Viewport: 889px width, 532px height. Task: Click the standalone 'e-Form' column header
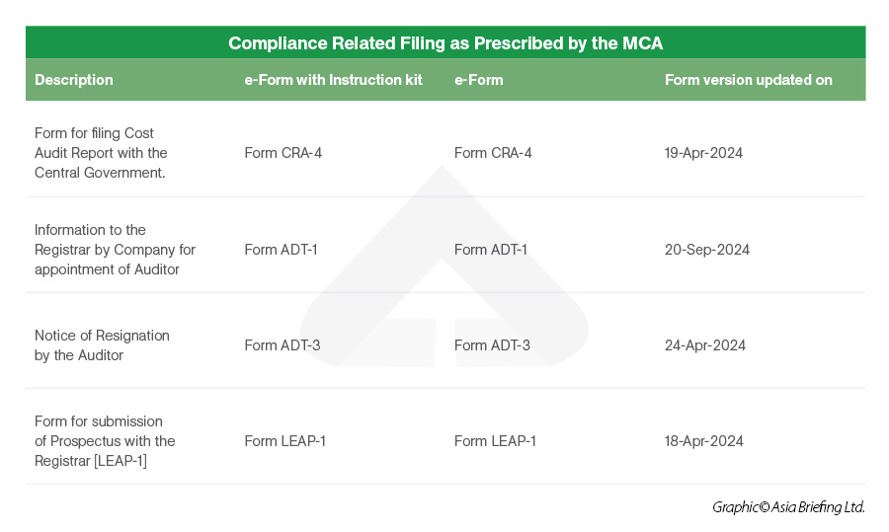478,80
